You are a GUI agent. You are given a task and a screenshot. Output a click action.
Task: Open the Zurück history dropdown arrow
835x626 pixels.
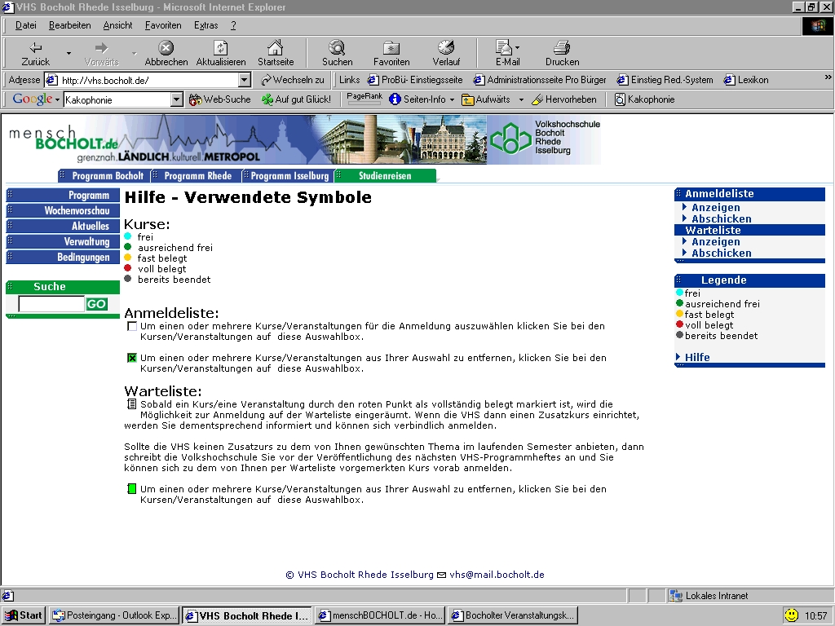pyautogui.click(x=68, y=53)
